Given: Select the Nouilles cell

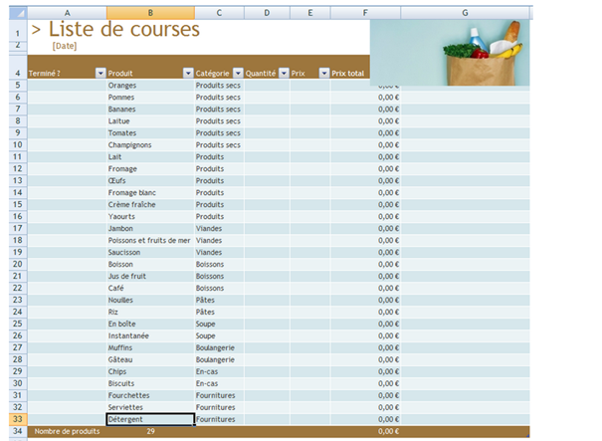Looking at the screenshot, I should [x=150, y=300].
